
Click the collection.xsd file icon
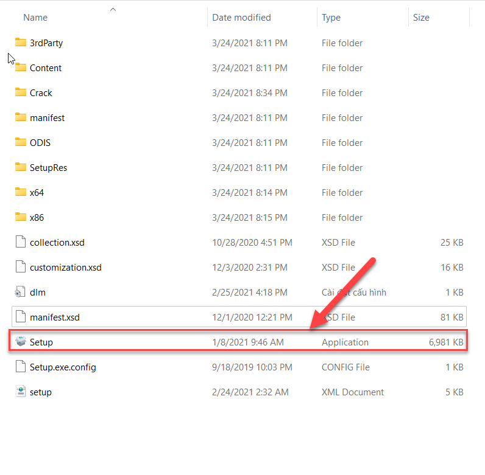tap(21, 242)
